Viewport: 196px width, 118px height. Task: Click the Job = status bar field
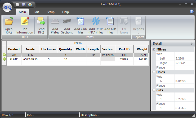coord(30,115)
